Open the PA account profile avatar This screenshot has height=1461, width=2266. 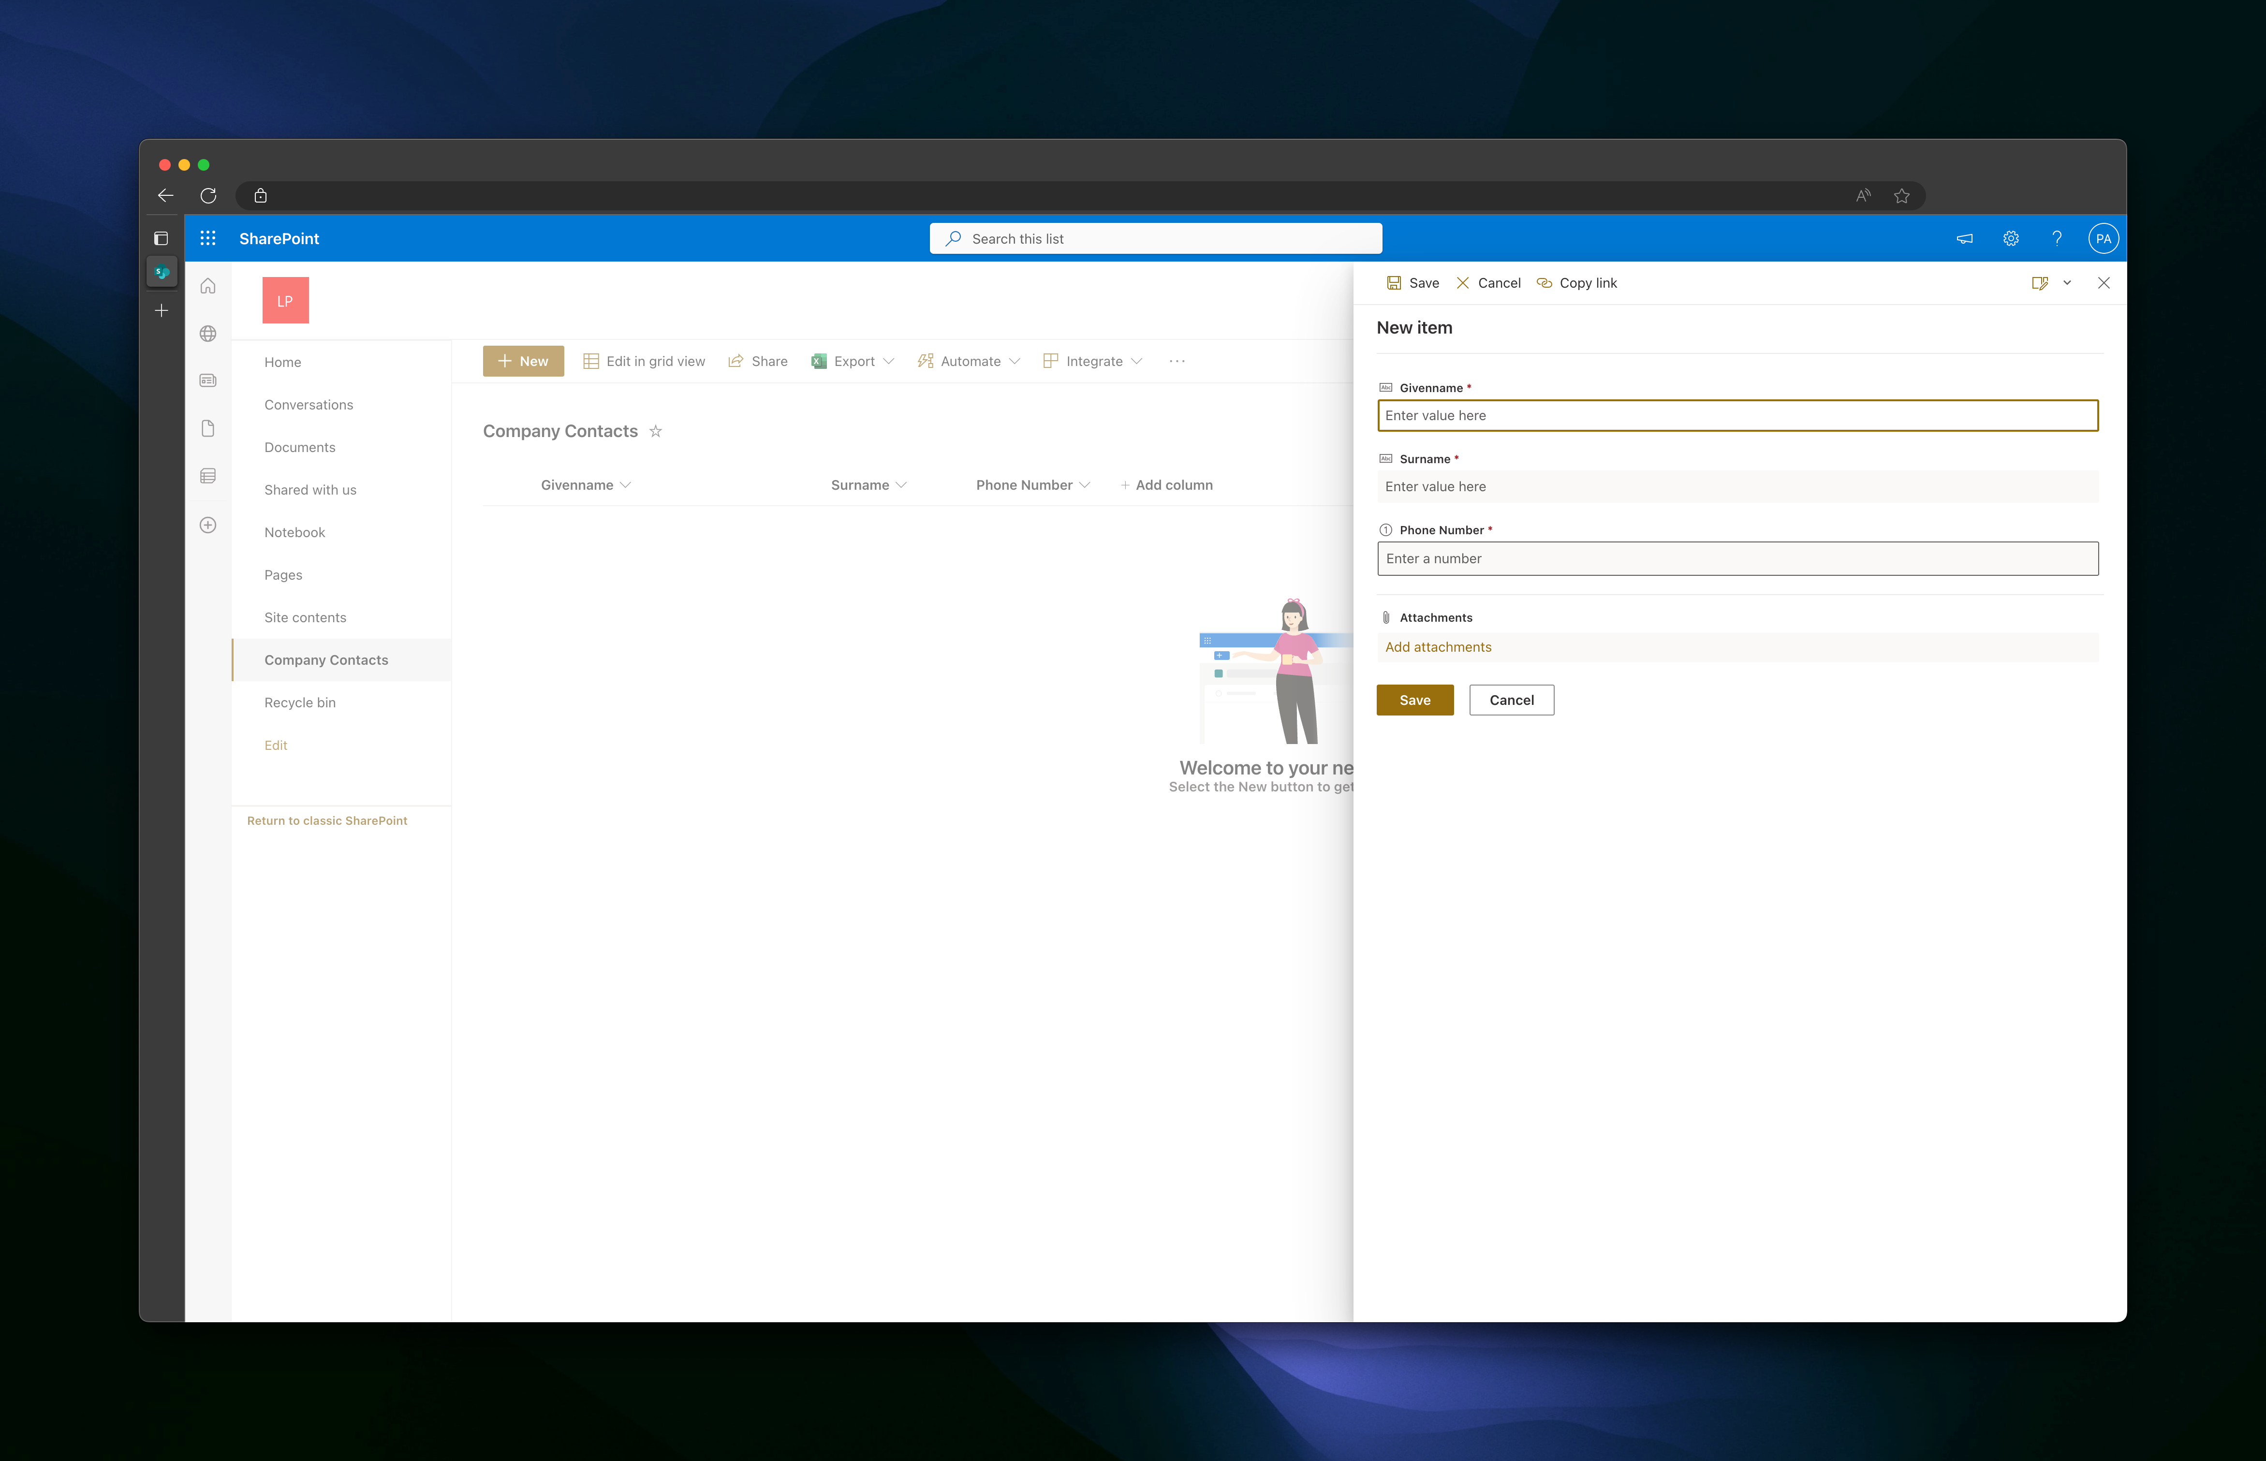click(2103, 238)
